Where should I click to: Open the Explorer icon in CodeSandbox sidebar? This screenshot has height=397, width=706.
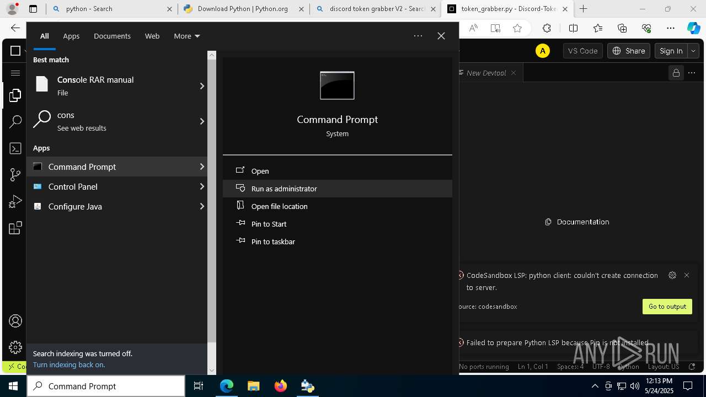pyautogui.click(x=15, y=96)
